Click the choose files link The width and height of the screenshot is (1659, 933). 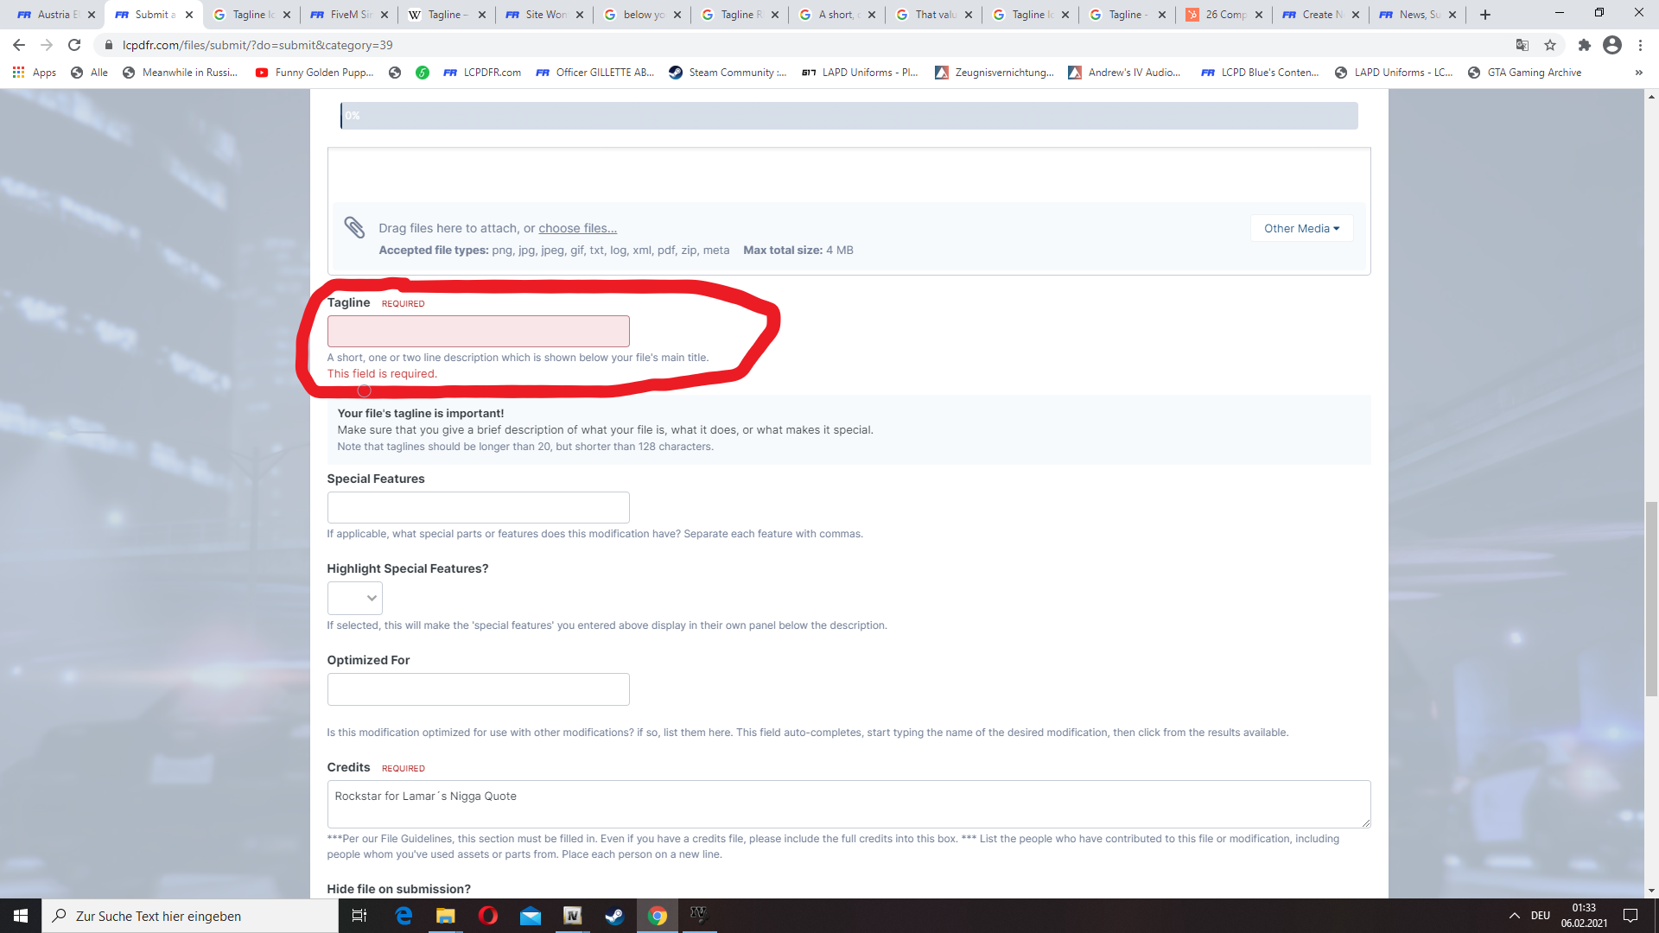point(577,228)
